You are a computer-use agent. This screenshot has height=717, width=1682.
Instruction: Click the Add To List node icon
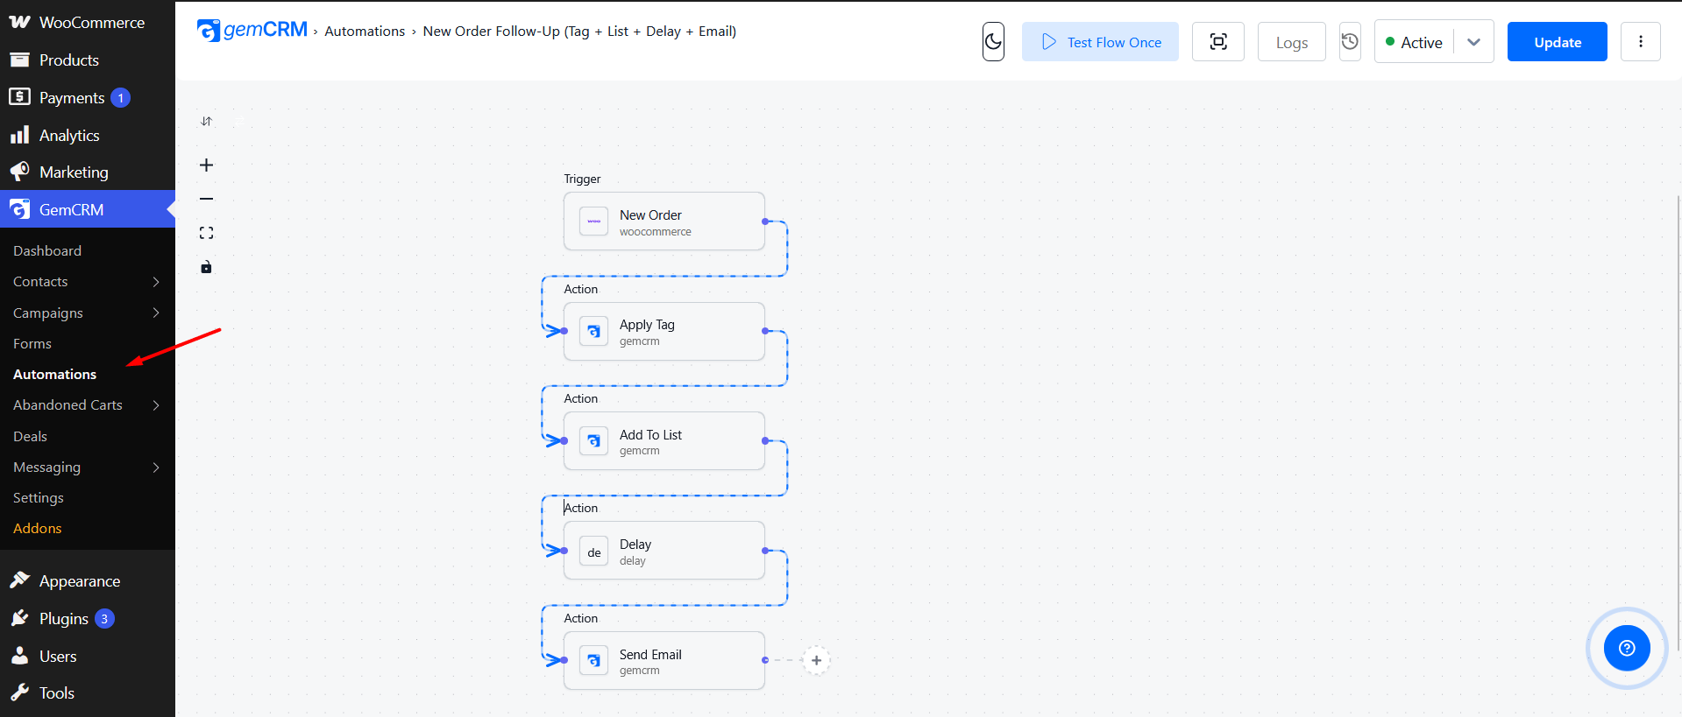[594, 441]
